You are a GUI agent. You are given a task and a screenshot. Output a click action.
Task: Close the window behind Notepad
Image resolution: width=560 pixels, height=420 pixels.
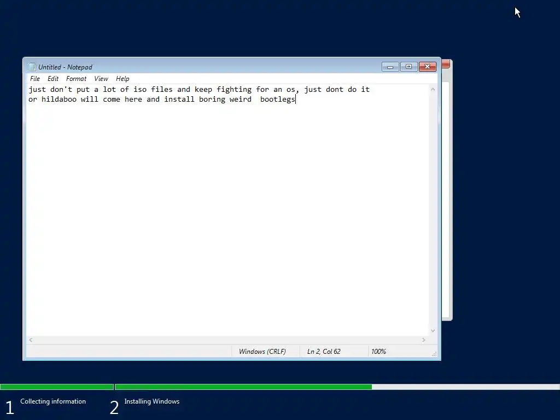coord(446,64)
